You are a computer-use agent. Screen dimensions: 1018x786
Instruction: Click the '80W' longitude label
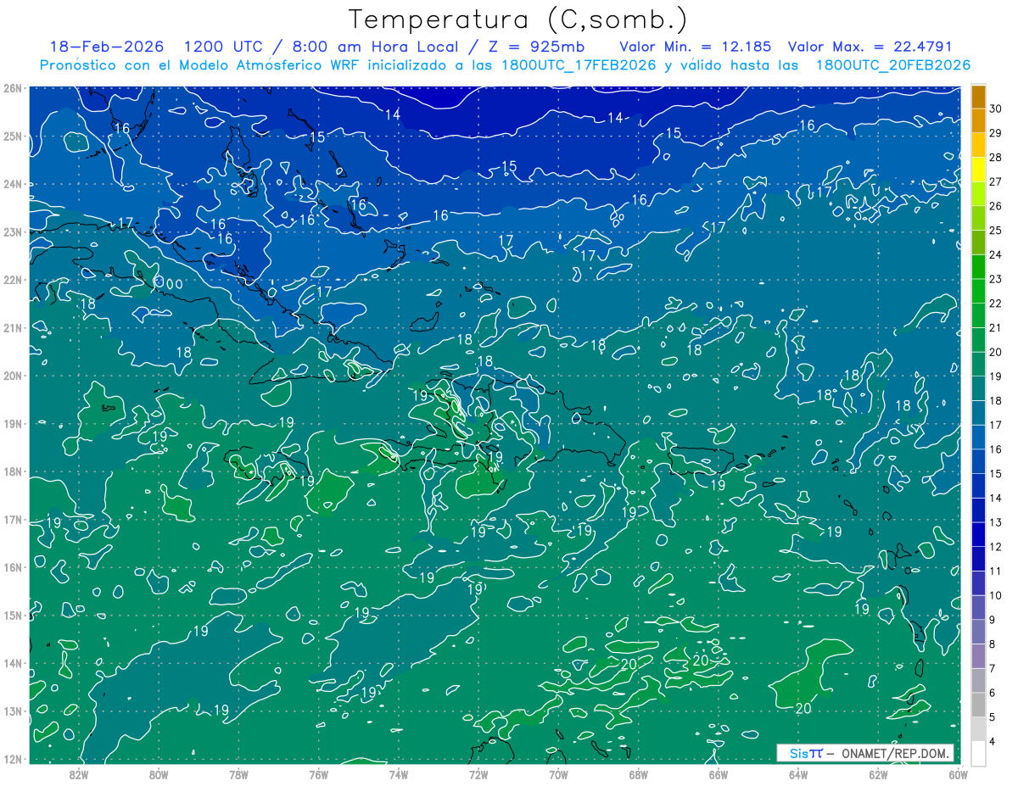coord(159,774)
